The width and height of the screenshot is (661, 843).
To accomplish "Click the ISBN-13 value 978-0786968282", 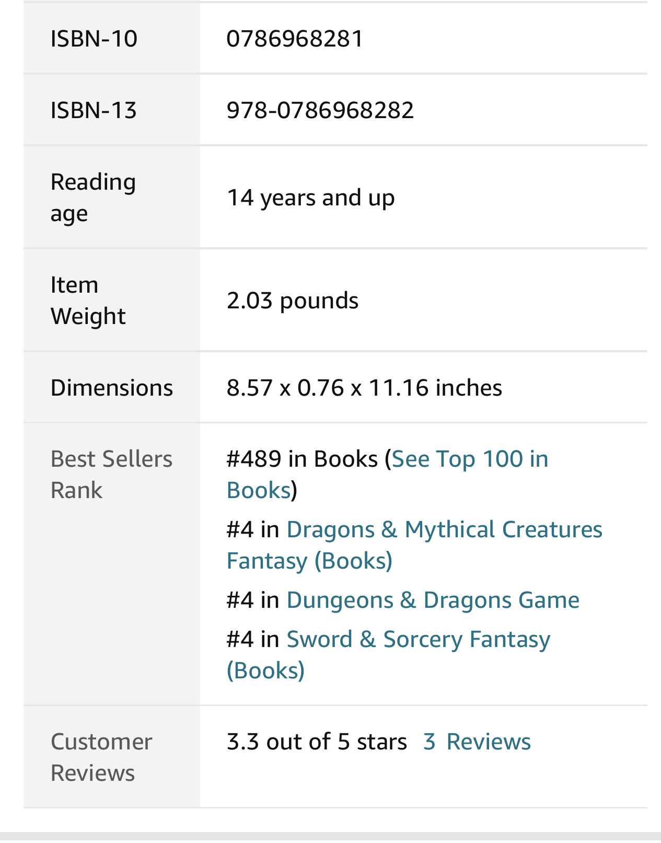I will coord(320,110).
